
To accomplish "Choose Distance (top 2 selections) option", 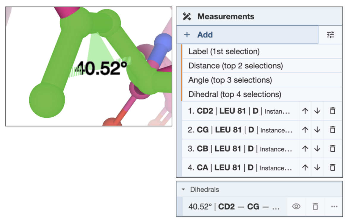I will pos(236,66).
